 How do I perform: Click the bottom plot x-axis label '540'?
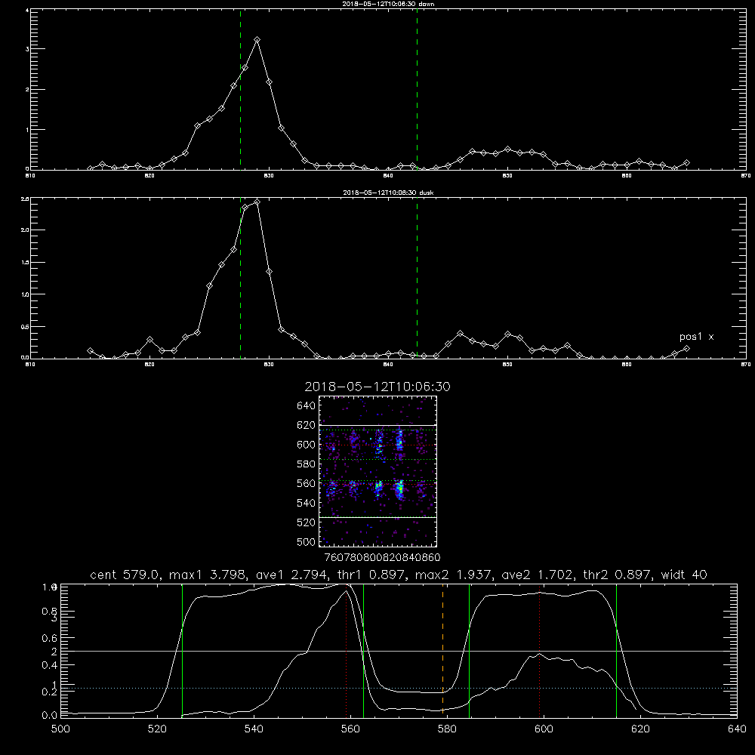coord(254,729)
